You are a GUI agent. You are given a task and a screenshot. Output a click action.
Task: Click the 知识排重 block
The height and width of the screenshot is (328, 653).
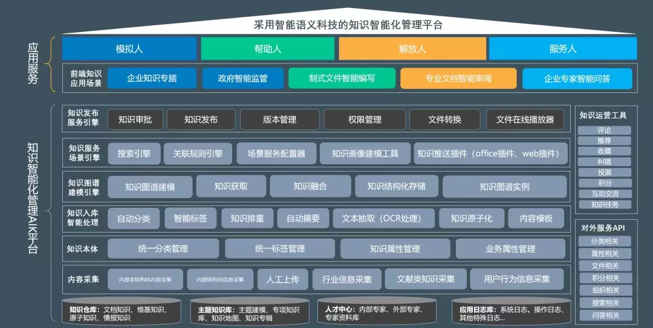[x=247, y=218]
